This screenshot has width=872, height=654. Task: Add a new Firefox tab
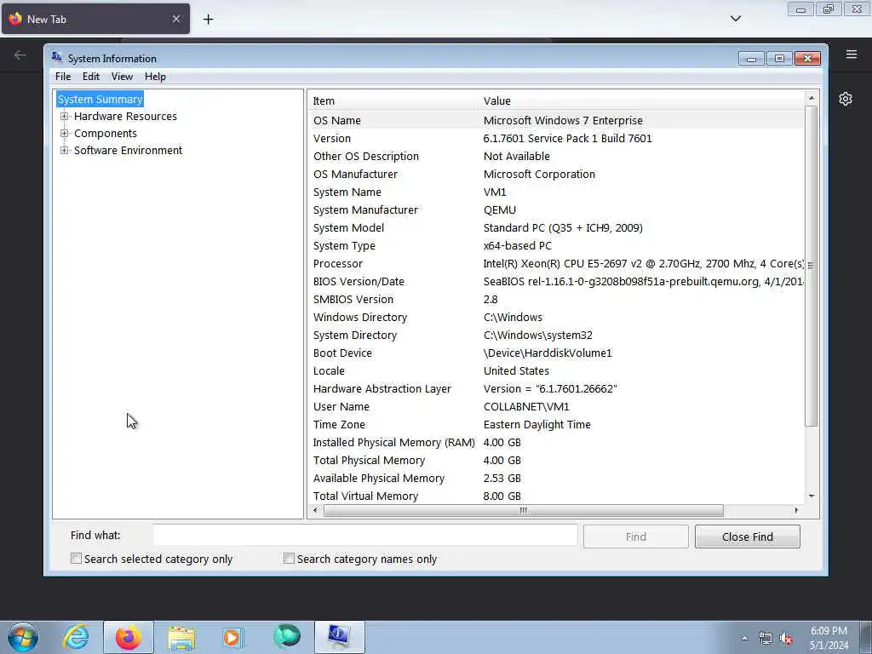tap(208, 20)
